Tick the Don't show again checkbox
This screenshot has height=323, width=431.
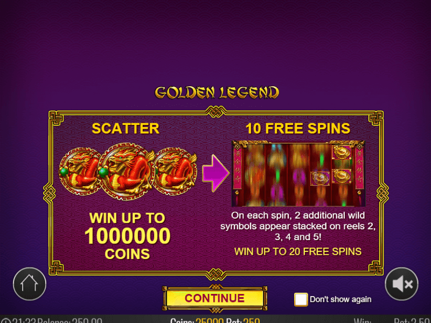[x=301, y=299]
